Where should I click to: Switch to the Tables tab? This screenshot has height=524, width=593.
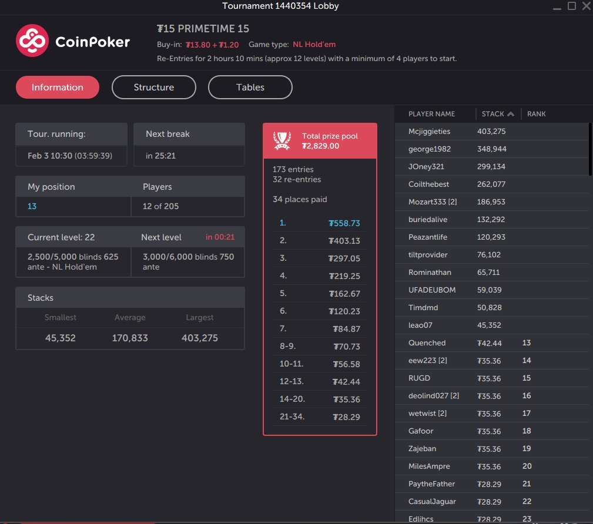pyautogui.click(x=250, y=88)
